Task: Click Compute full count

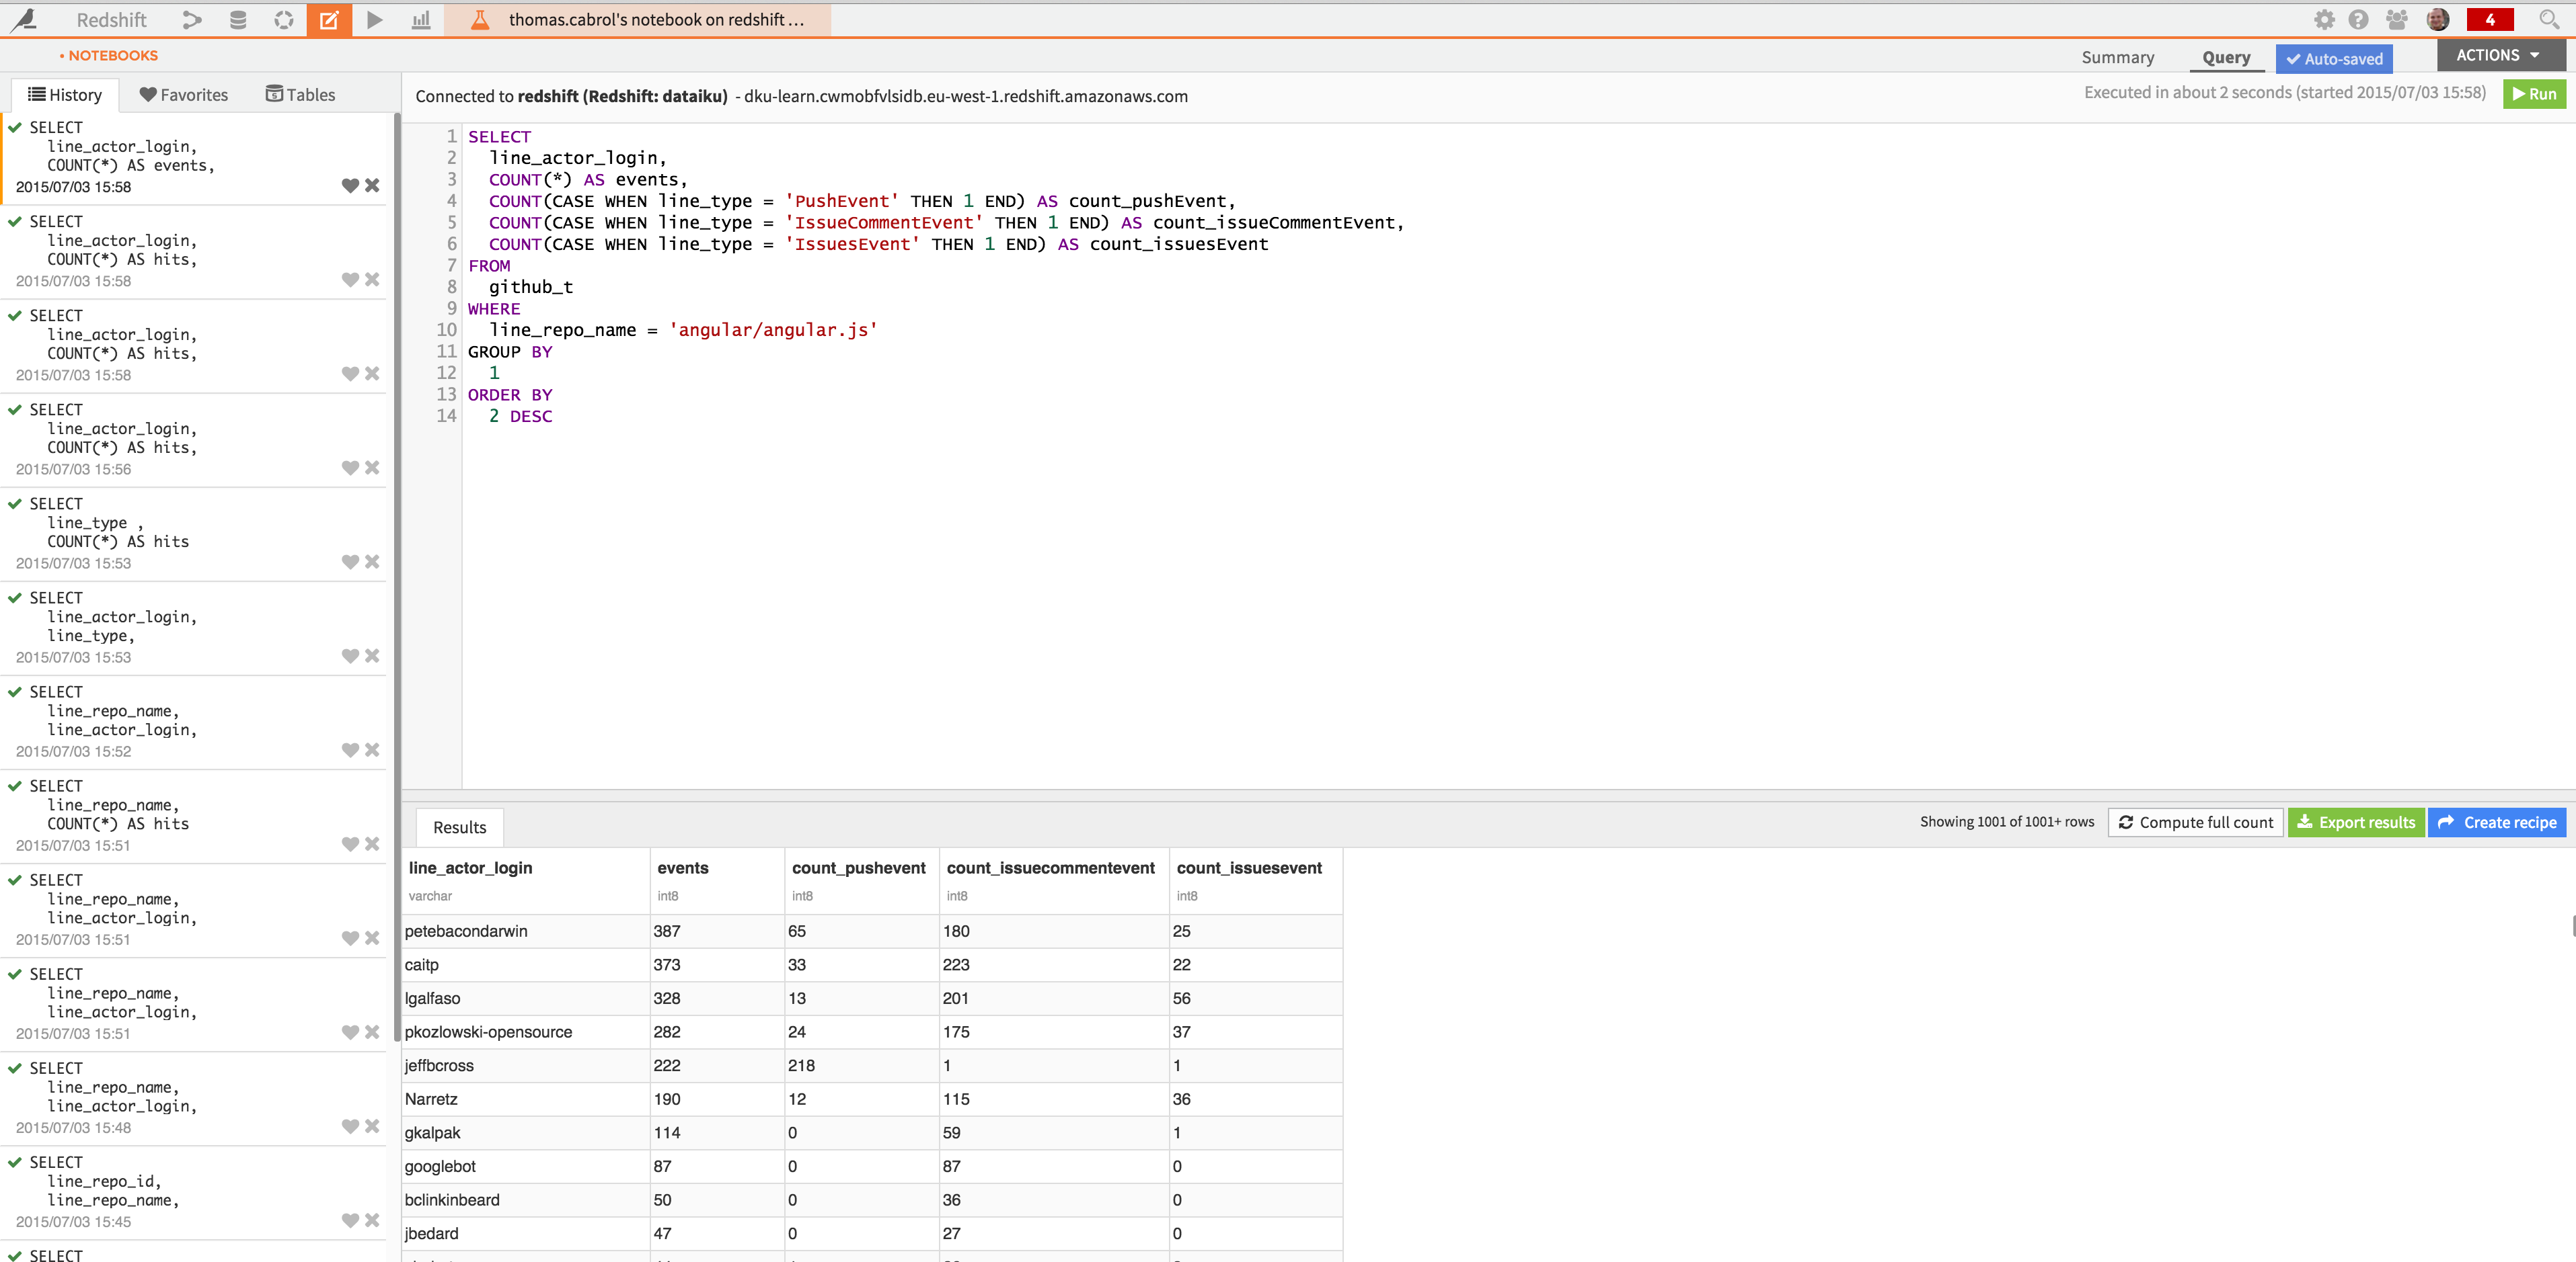Action: [2195, 823]
